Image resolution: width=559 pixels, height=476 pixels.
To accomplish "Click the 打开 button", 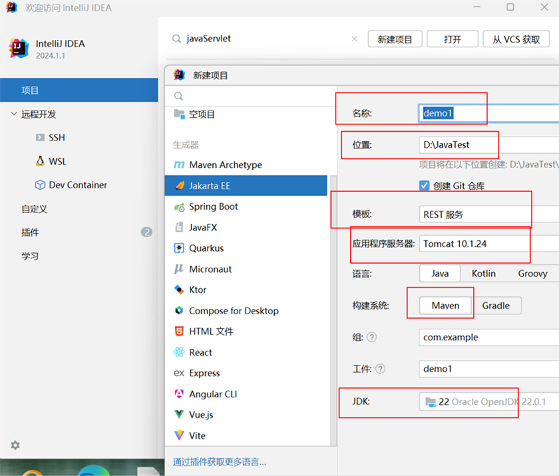I will (453, 39).
